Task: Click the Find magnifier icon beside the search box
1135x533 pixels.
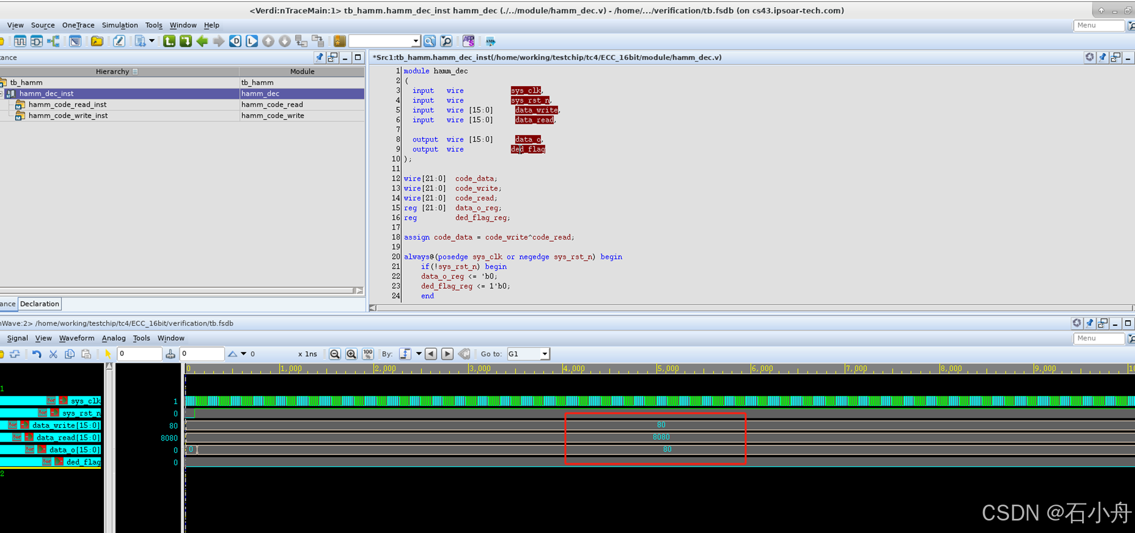Action: pos(430,41)
